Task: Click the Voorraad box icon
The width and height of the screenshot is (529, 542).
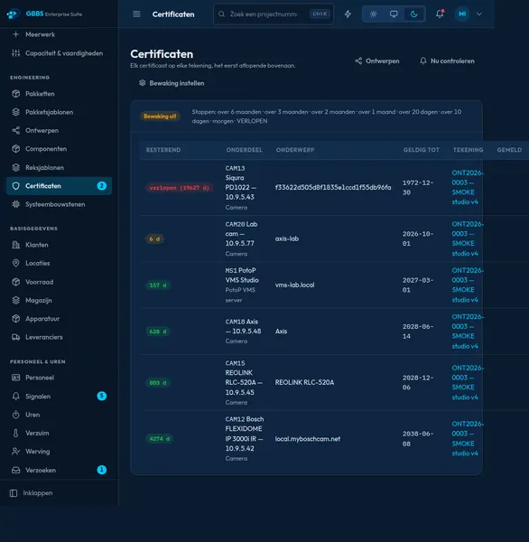Action: point(16,282)
